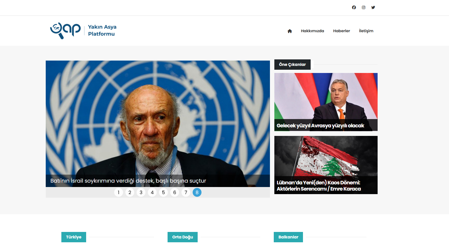Open Lübnan'da Yeni(den) Kaos Dönemi article
This screenshot has height=247, width=449.
[x=319, y=186]
